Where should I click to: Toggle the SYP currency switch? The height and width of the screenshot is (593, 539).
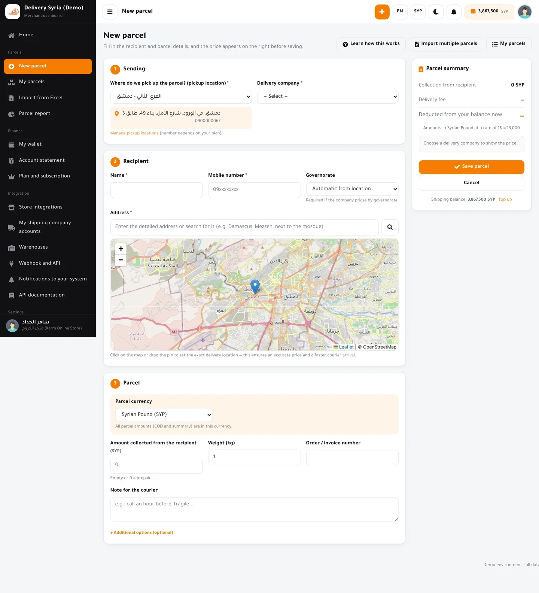point(418,12)
